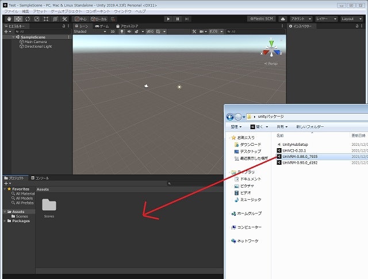
Task: Select the プロジェクト tab
Action: (14, 178)
